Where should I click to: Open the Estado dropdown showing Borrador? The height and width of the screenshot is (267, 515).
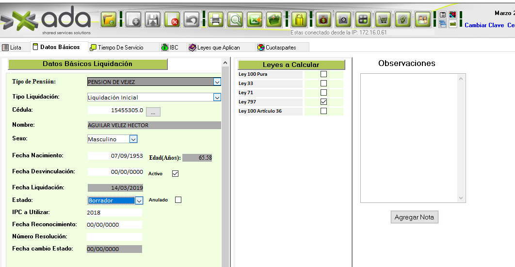pyautogui.click(x=139, y=200)
